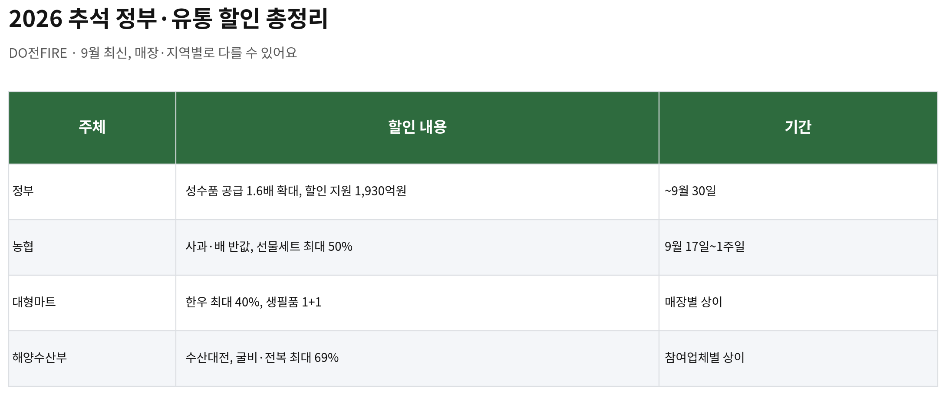Click the 참여업체별 상이 period cell

798,358
